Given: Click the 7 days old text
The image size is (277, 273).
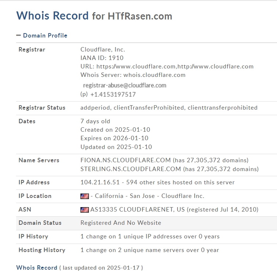Looking at the screenshot, I should coord(95,121).
